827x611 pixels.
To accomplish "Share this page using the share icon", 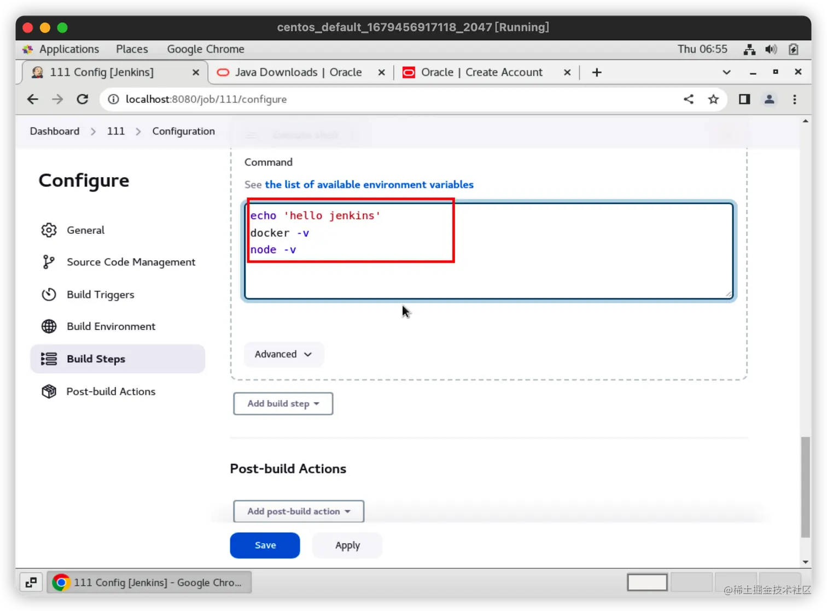I will point(689,99).
